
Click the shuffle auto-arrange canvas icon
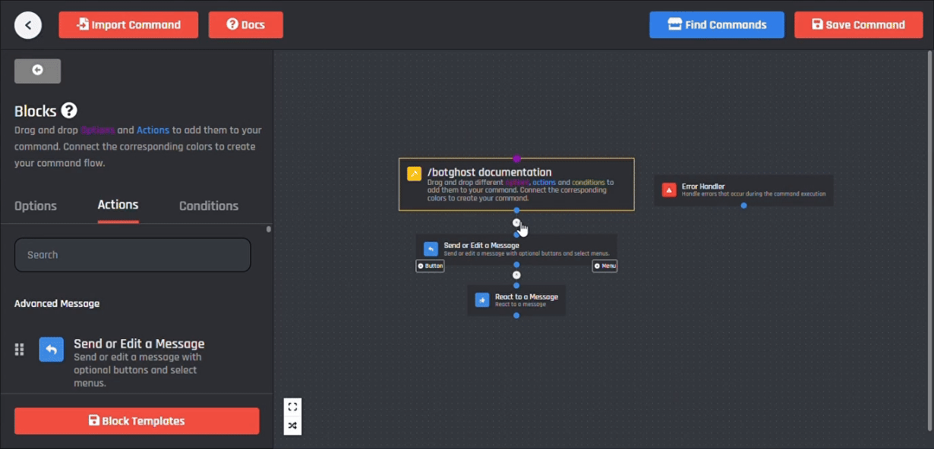(292, 425)
